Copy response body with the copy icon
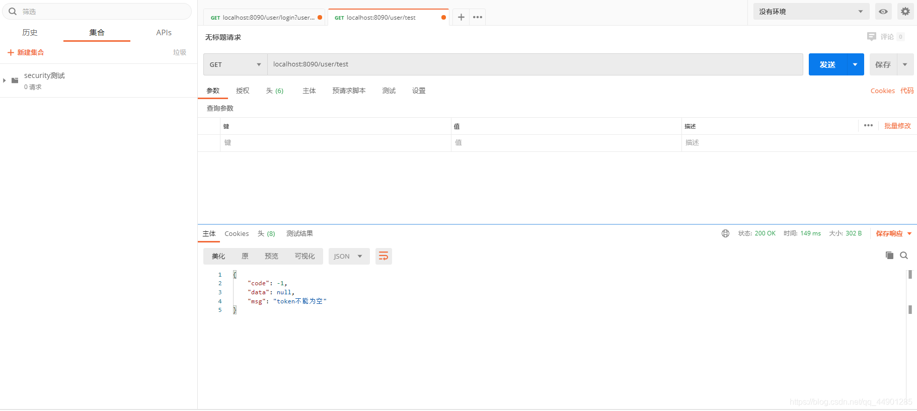 (889, 256)
